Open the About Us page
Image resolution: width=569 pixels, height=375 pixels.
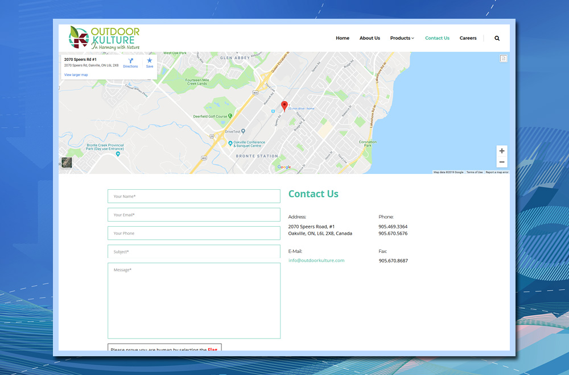[370, 38]
